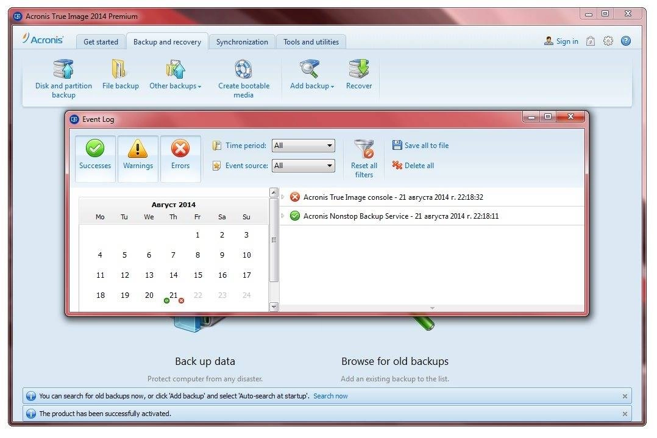657x438 pixels.
Task: Select the Backup and recovery tab
Action: click(167, 42)
